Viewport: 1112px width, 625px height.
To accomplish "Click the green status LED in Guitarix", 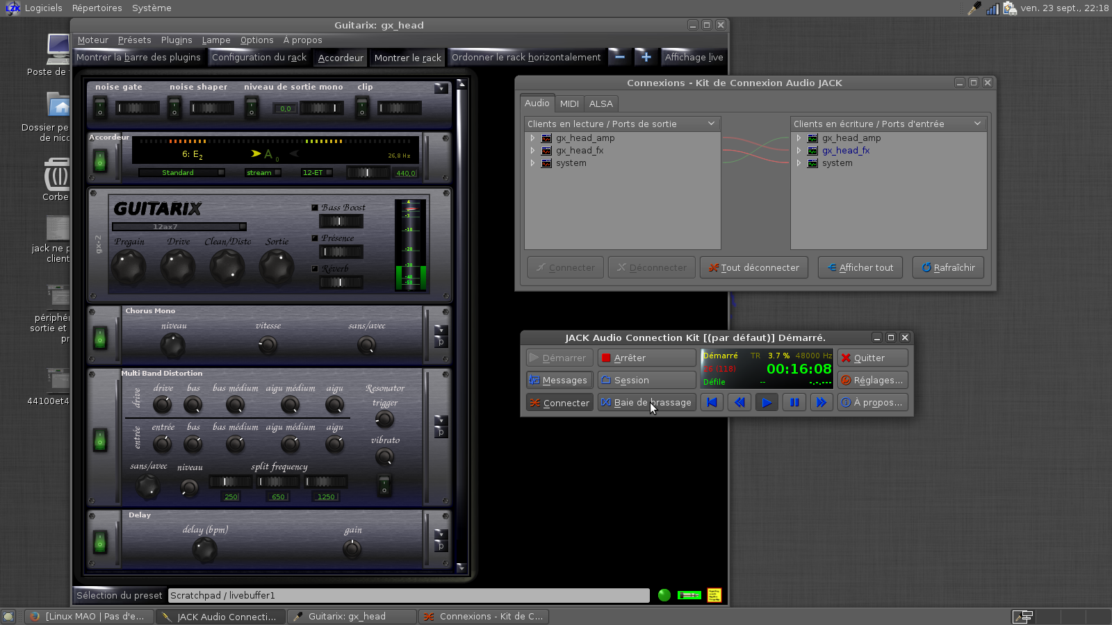I will [x=664, y=595].
